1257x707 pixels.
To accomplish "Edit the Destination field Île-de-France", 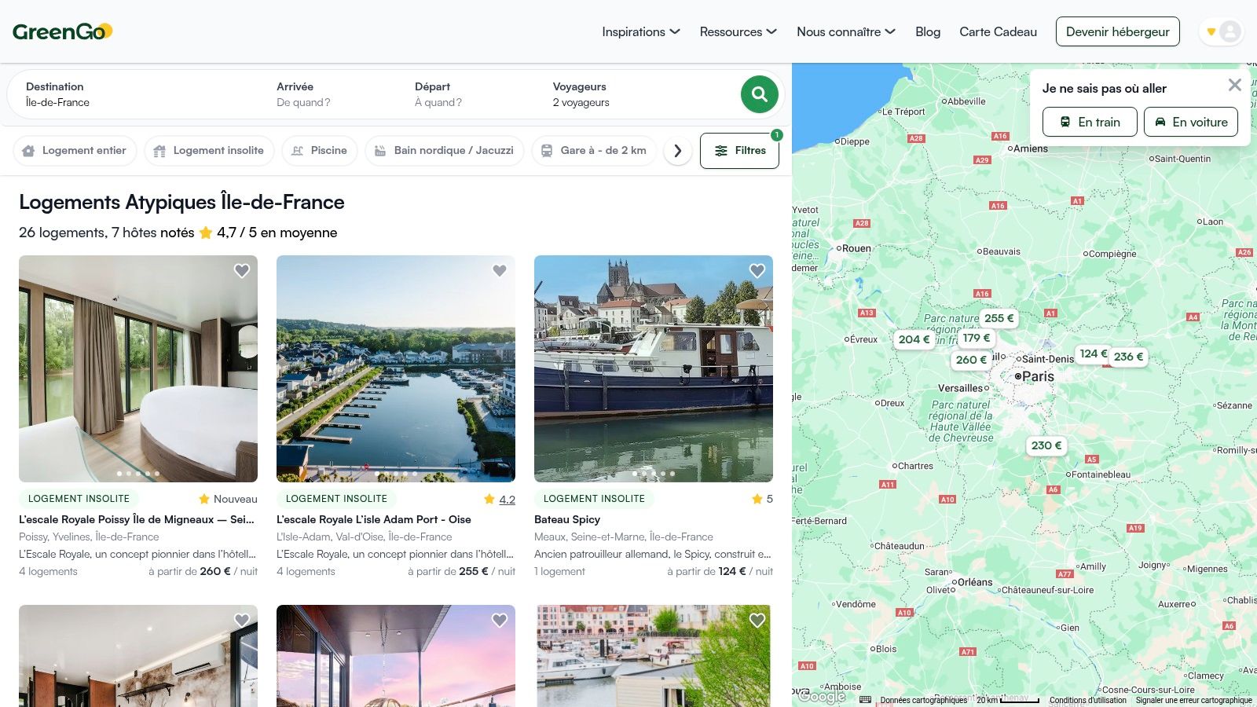I will pyautogui.click(x=141, y=94).
